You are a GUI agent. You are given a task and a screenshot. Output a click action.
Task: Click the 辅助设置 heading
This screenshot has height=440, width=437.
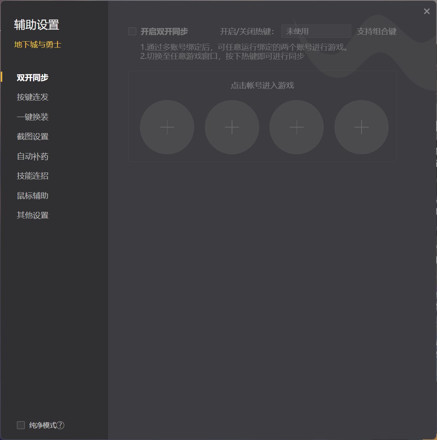coord(36,25)
